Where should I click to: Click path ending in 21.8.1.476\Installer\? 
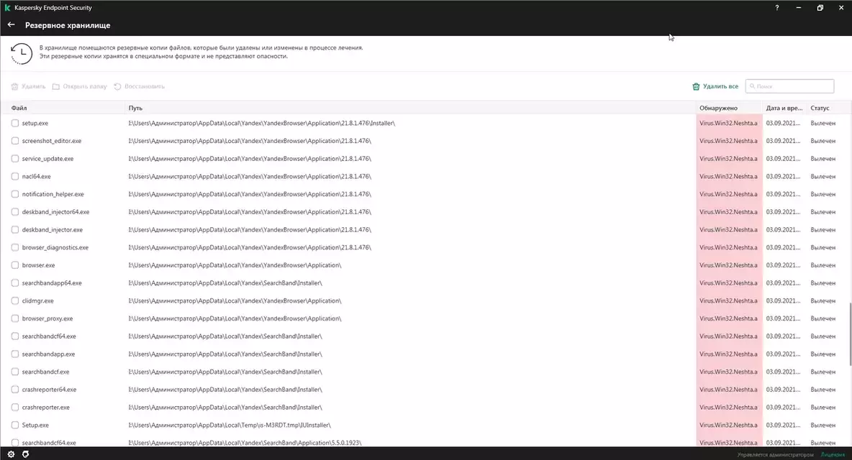tap(261, 123)
